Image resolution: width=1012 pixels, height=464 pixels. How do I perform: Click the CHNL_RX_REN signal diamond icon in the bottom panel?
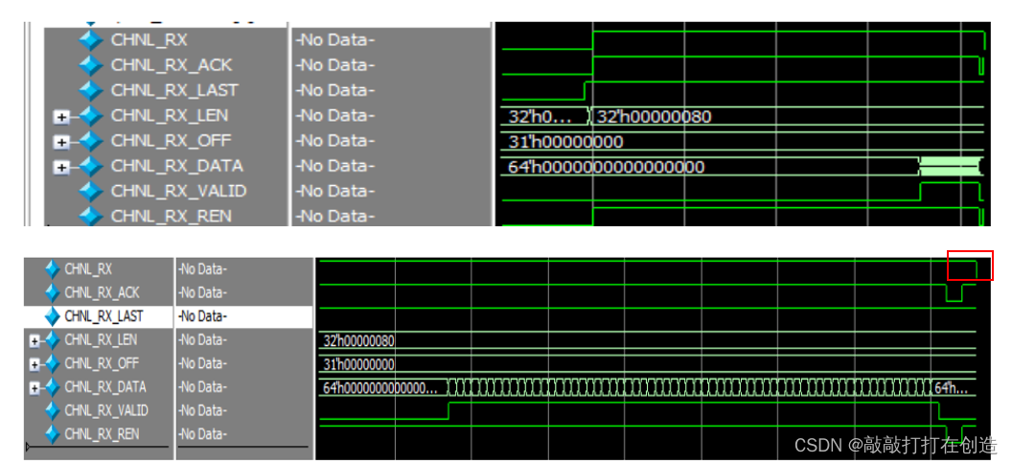pyautogui.click(x=53, y=434)
